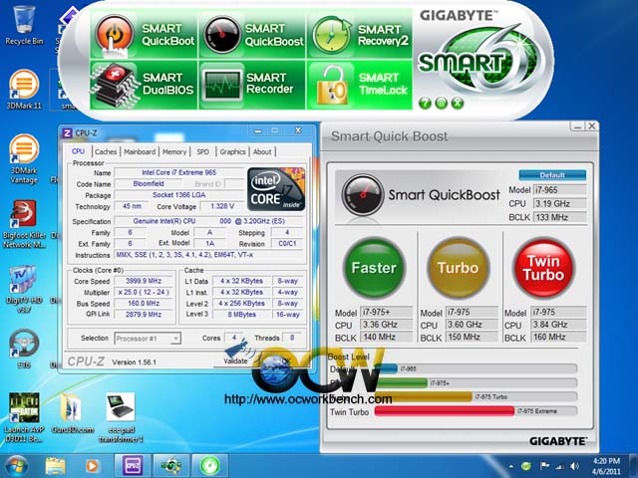The height and width of the screenshot is (478, 638).
Task: Click Core Speed value 3999.9 MHz
Action: pyautogui.click(x=144, y=281)
